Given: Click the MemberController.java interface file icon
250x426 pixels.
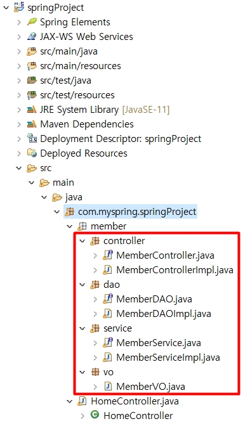Looking at the screenshot, I should click(108, 255).
